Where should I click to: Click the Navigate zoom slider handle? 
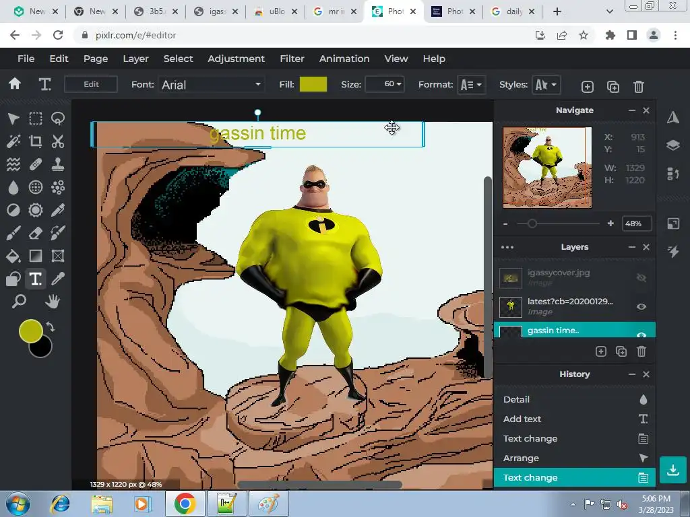coord(532,223)
